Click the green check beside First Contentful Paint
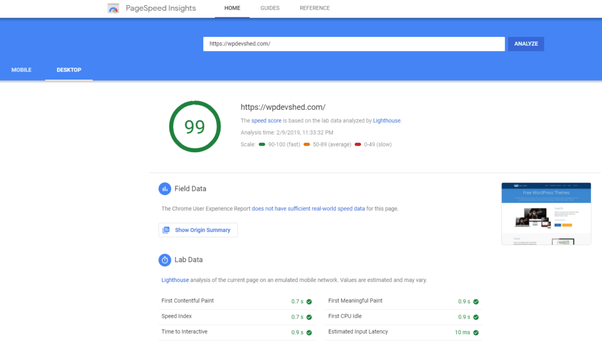602x345 pixels. coord(308,302)
